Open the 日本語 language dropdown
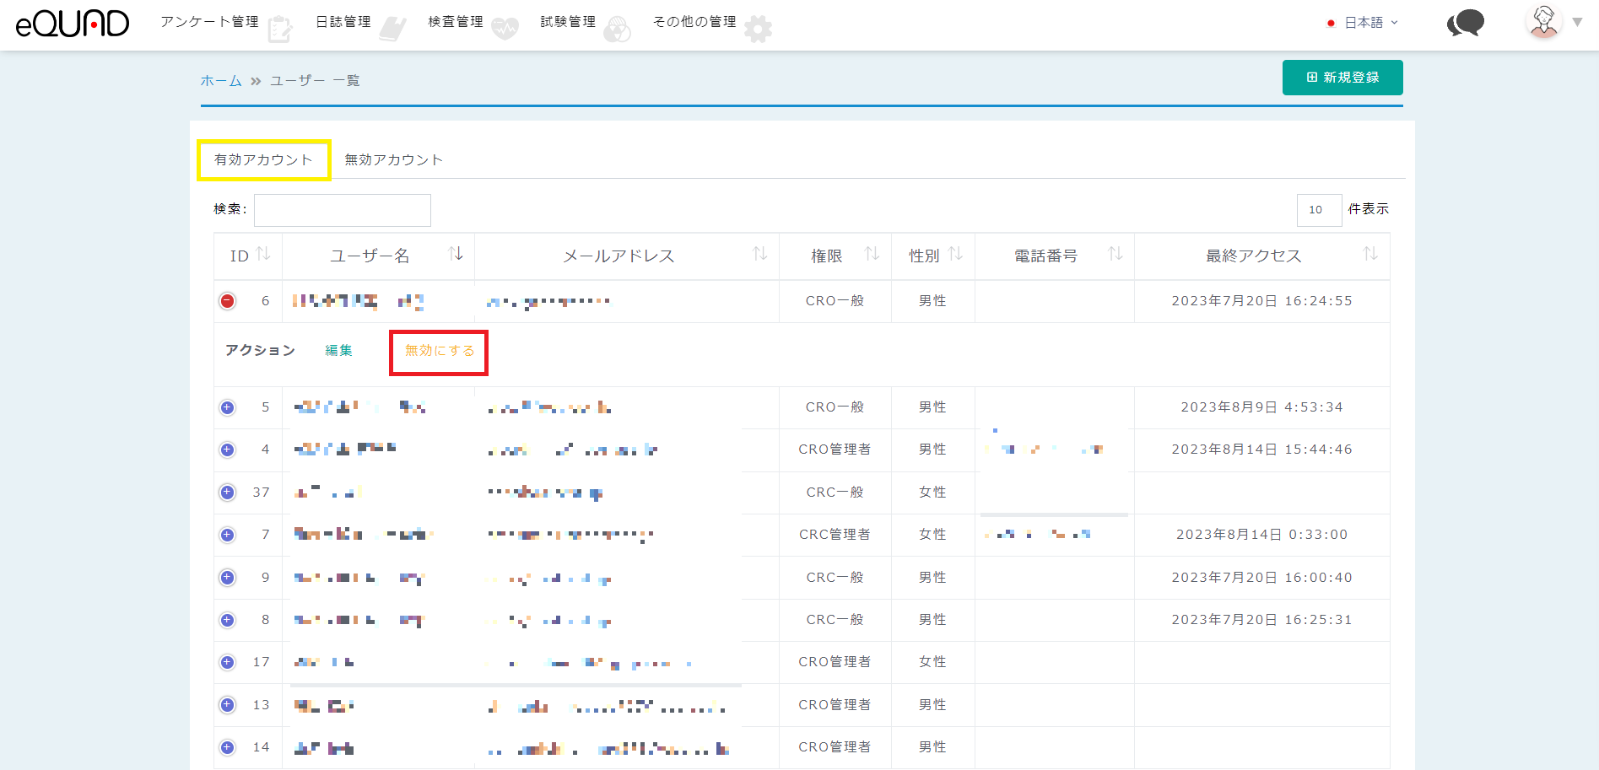1599x770 pixels. 1363,23
